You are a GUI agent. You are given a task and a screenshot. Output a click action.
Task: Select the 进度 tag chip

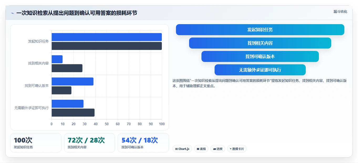[x=218, y=149]
